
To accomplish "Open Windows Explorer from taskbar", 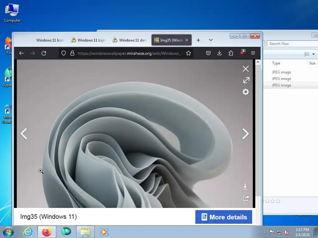I will pos(85,232).
